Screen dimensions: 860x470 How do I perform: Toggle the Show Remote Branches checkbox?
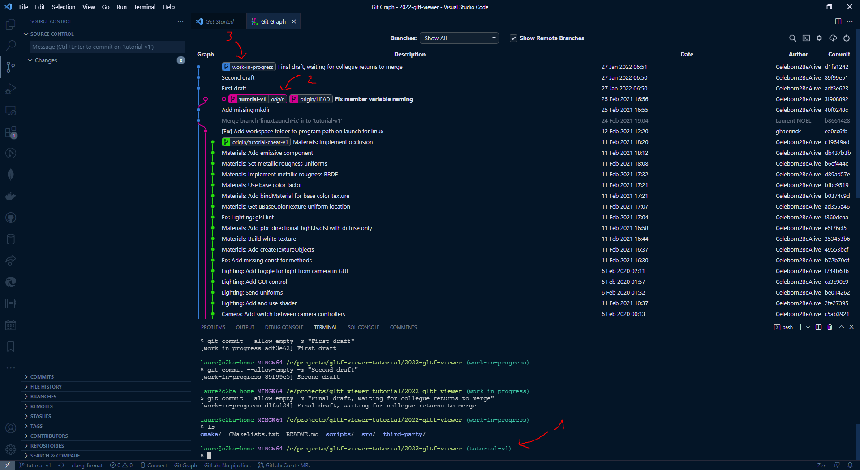pos(513,38)
